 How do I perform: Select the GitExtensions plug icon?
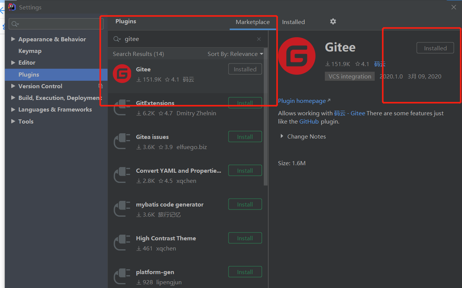(x=122, y=107)
